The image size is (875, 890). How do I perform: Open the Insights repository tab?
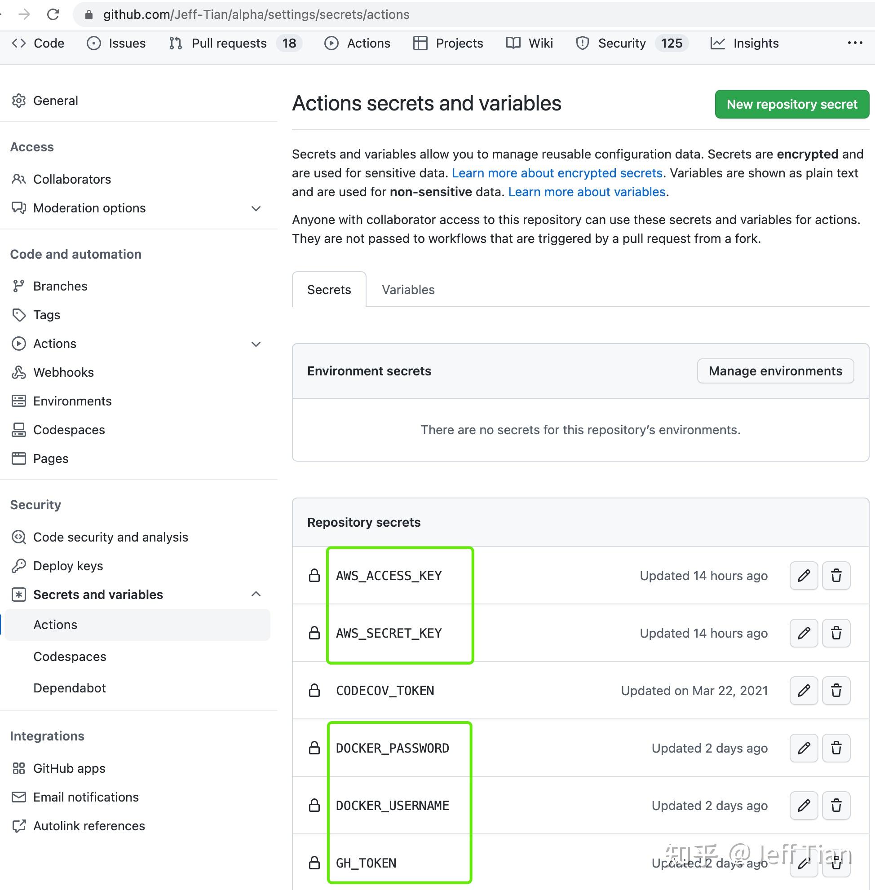click(755, 43)
